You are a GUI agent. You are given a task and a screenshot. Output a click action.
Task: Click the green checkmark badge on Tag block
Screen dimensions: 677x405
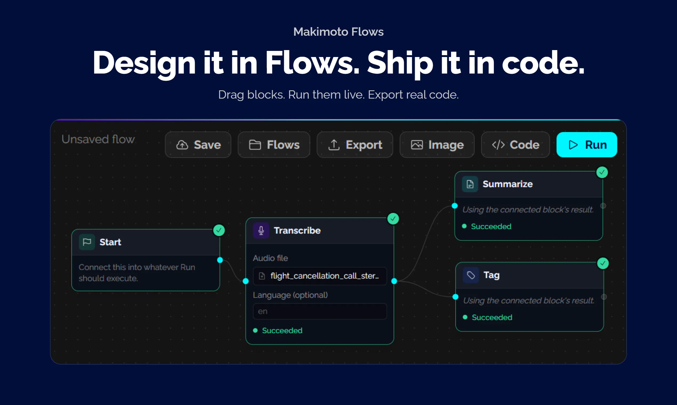(x=603, y=263)
